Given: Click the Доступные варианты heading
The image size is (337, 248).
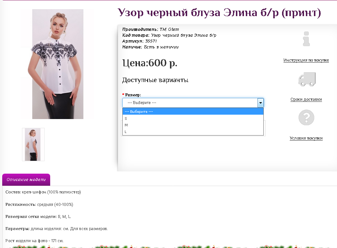Looking at the screenshot, I should (x=155, y=80).
